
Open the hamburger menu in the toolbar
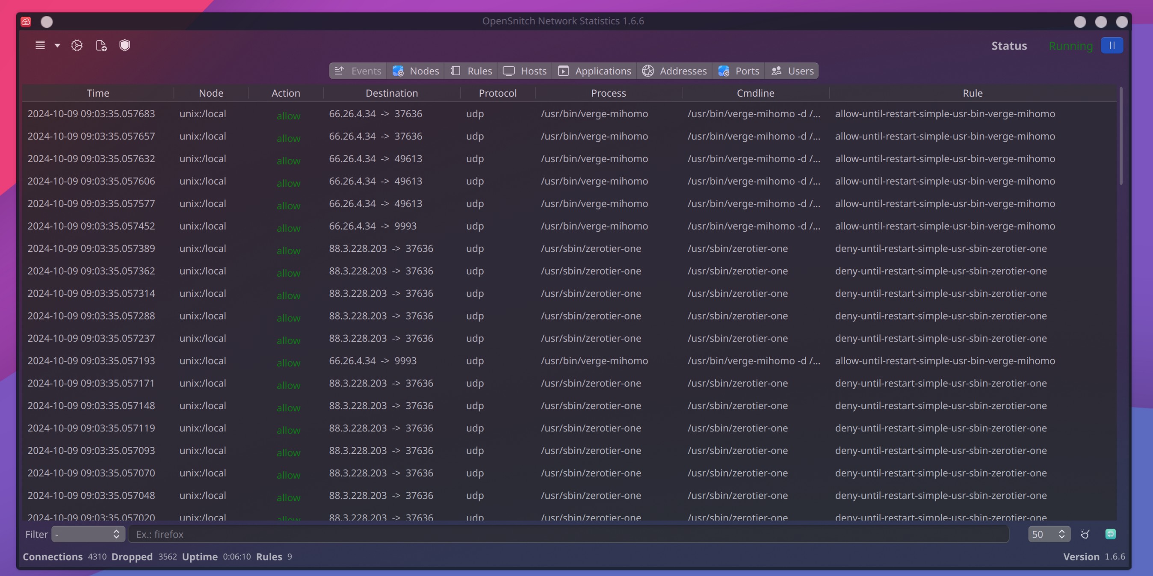pyautogui.click(x=40, y=45)
